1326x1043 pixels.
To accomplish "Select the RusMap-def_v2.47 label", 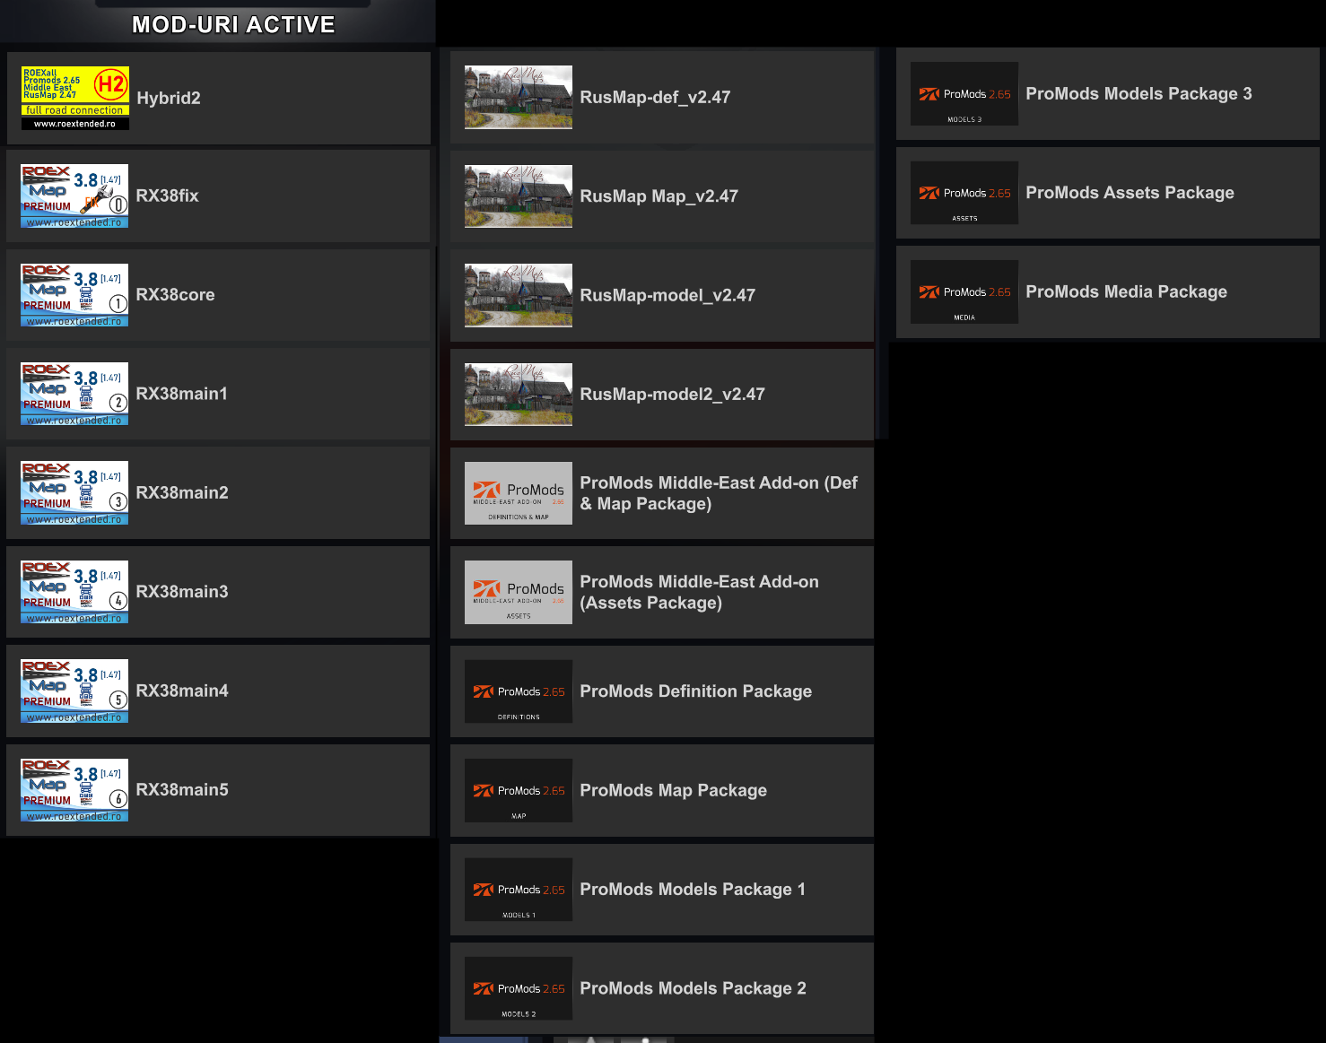I will (x=655, y=97).
